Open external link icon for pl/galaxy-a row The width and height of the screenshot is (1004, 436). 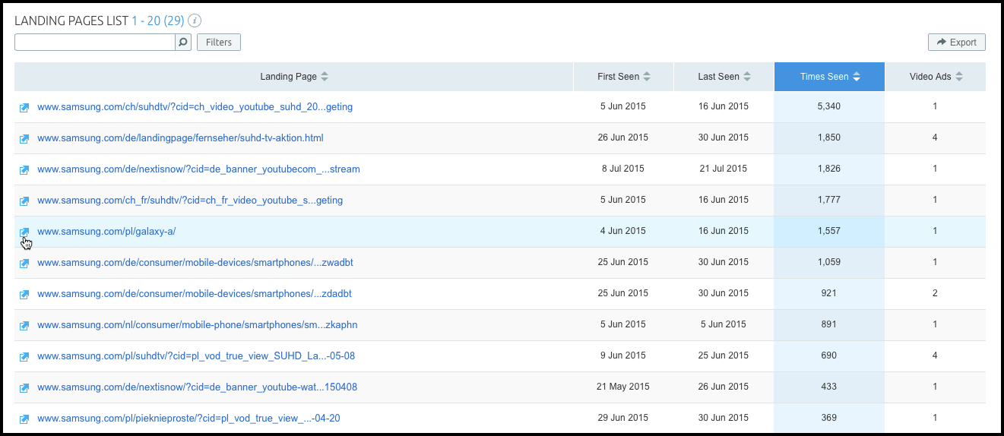click(24, 232)
